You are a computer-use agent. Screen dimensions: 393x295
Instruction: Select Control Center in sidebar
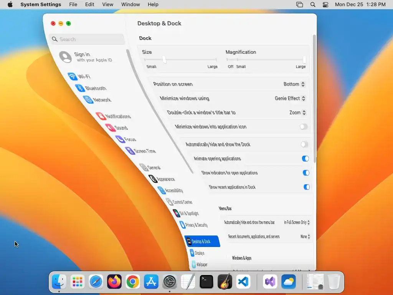[x=179, y=202]
